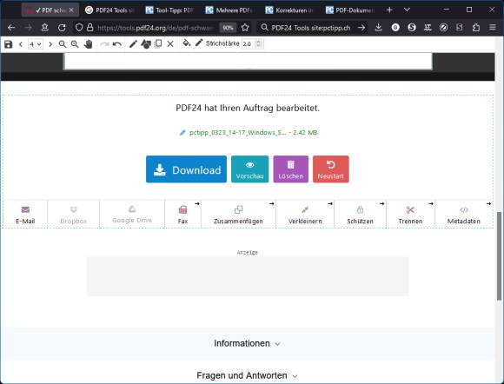The height and width of the screenshot is (384, 504).
Task: Click the browser forward arrow
Action: coord(29,28)
